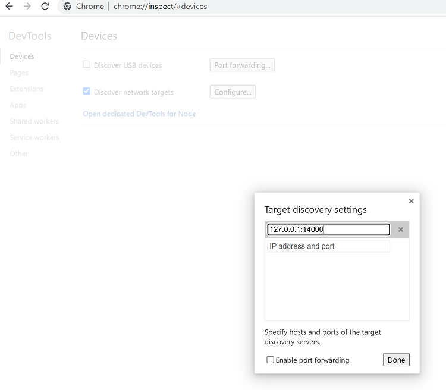The width and height of the screenshot is (446, 390).
Task: Toggle Discover USB devices checkbox
Action: click(x=86, y=65)
